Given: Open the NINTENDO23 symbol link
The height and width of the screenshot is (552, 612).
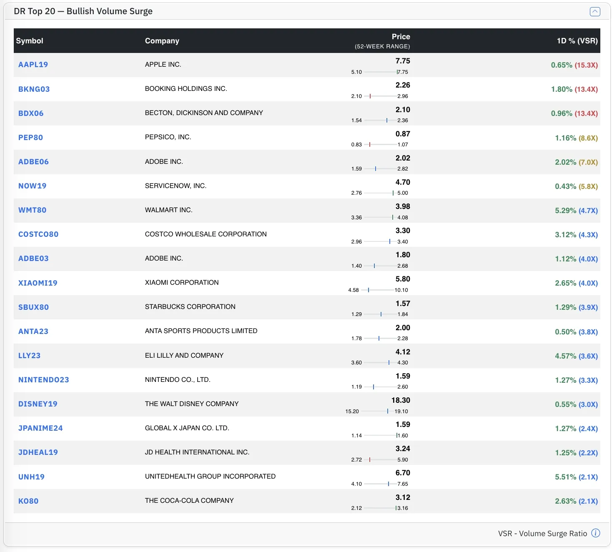Looking at the screenshot, I should [x=44, y=379].
